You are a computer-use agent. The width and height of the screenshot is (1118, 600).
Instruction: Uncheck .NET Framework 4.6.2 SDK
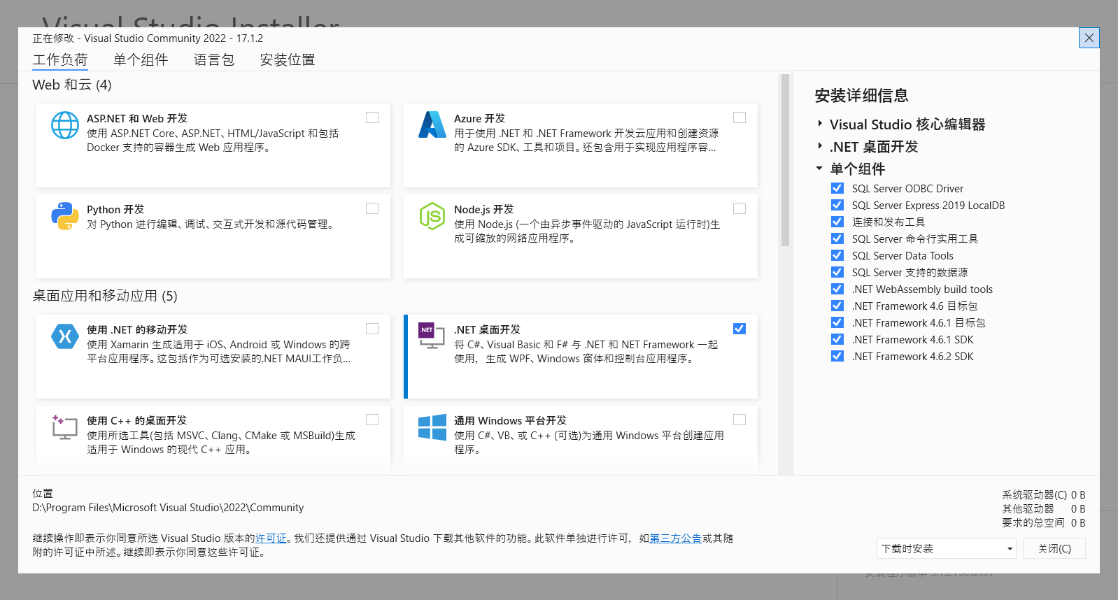click(837, 356)
